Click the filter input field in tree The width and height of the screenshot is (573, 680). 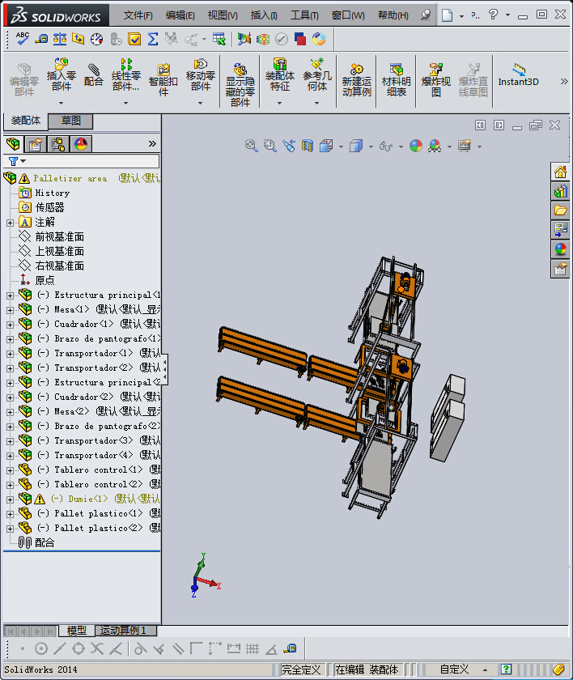[x=90, y=161]
